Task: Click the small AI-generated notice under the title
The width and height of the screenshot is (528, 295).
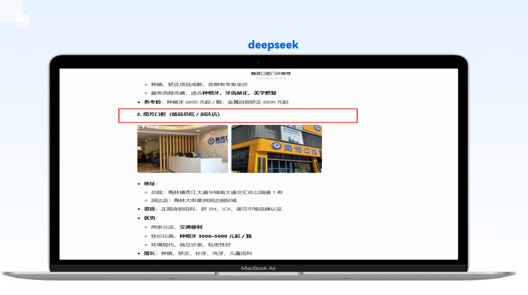Action: click(x=271, y=78)
